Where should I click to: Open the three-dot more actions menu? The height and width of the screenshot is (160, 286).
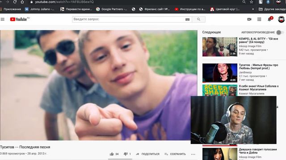pos(193,154)
